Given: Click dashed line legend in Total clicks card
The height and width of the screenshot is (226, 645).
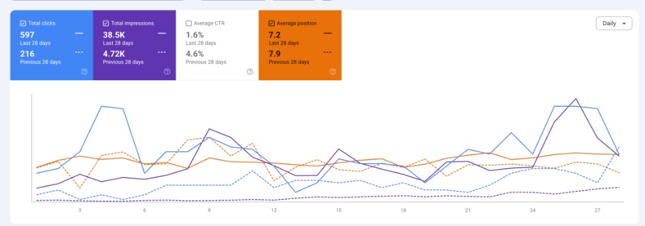Looking at the screenshot, I should 79,52.
